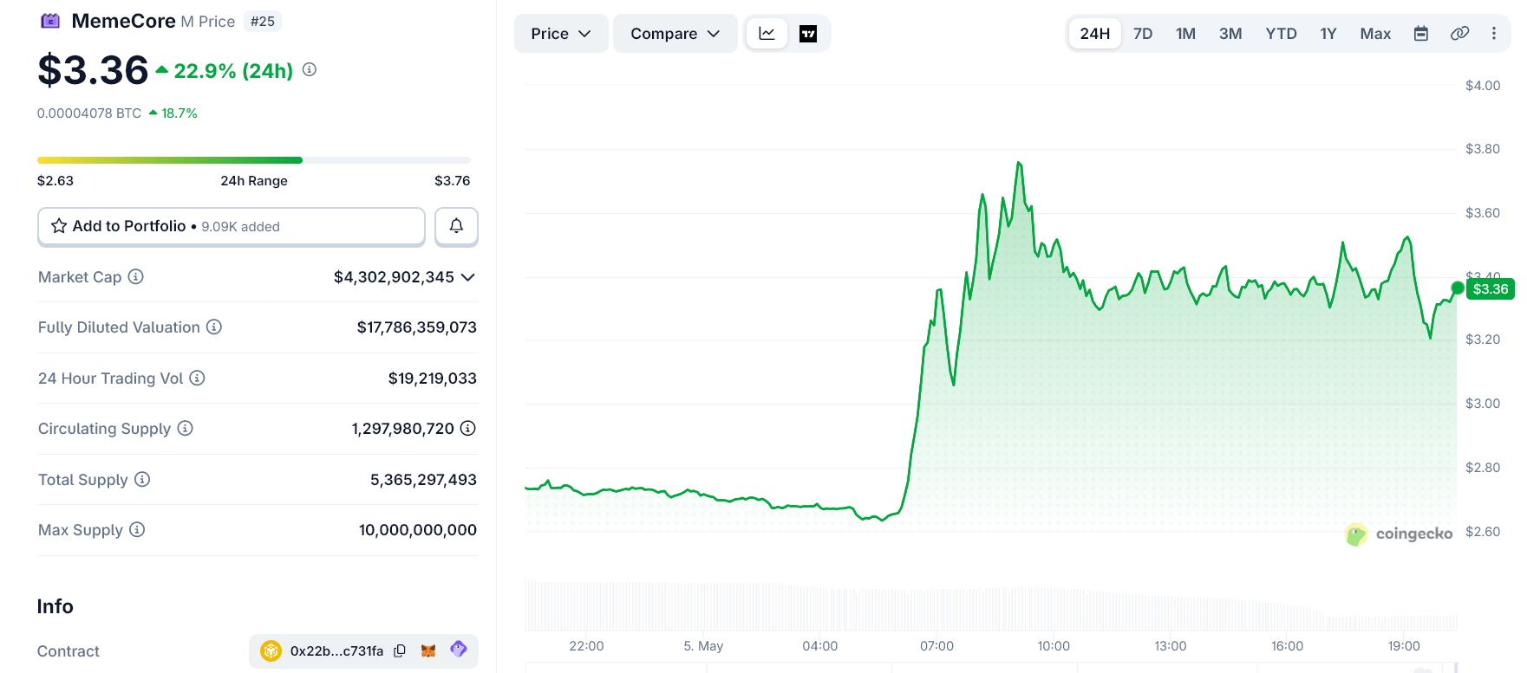Open Circulating Supply label info icon
1527x673 pixels.
tap(185, 428)
